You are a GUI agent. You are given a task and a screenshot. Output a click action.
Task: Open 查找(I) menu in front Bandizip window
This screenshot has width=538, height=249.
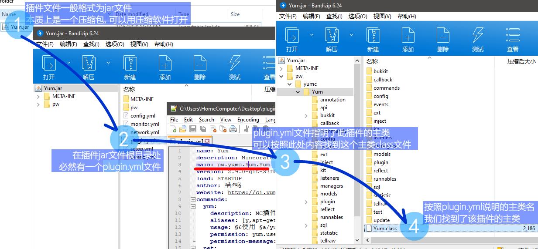click(334, 16)
